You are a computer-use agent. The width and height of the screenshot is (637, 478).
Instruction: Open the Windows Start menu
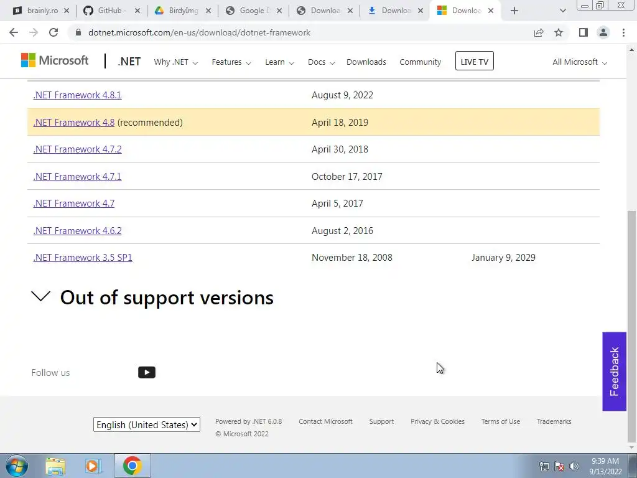coord(17,466)
